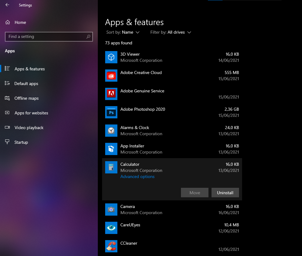Viewport: 302px width, 256px height.
Task: Select the Alarms & Clock icon
Action: click(111, 131)
